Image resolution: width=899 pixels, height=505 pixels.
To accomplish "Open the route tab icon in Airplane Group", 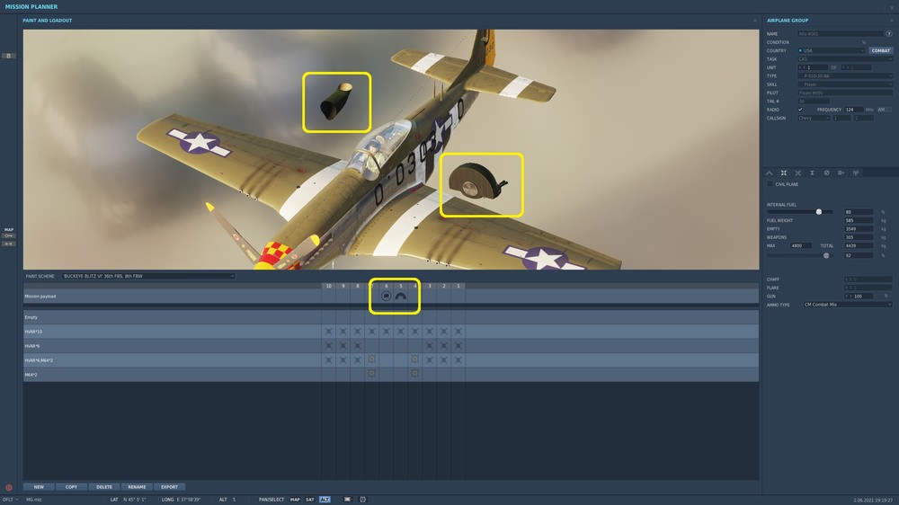I will coord(770,173).
